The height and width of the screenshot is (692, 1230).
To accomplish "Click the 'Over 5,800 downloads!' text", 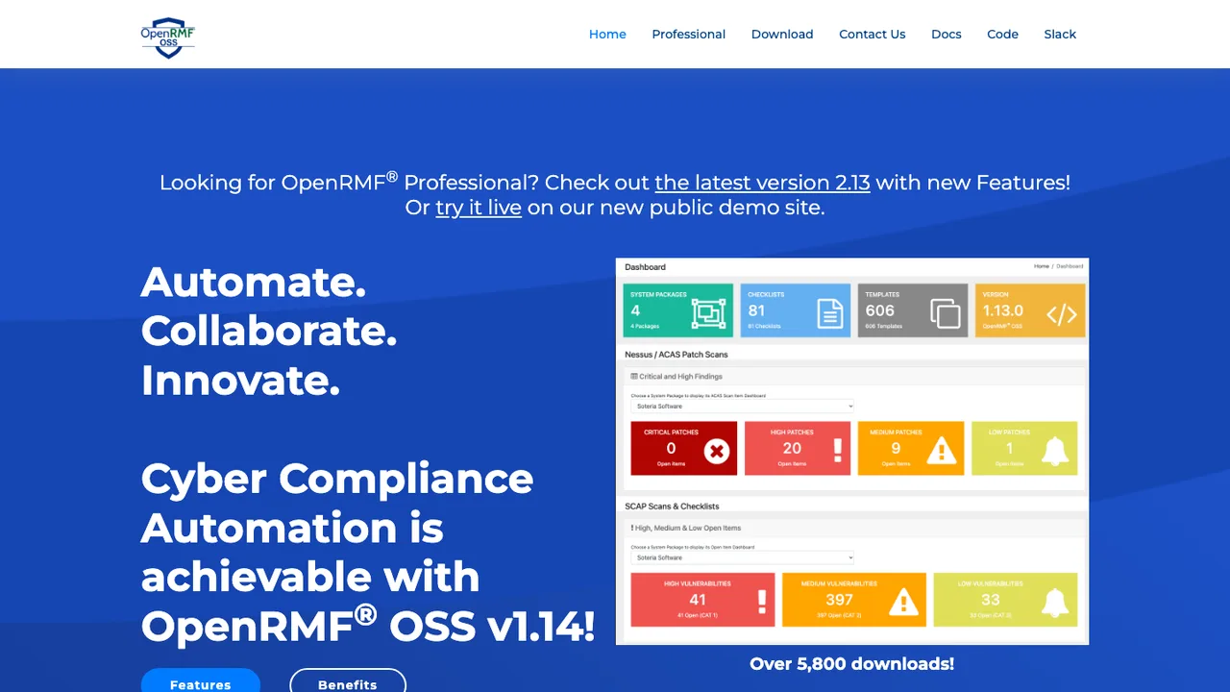I will pos(851,663).
